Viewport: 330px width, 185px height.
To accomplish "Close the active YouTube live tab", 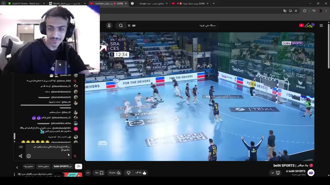I will click(126, 4).
